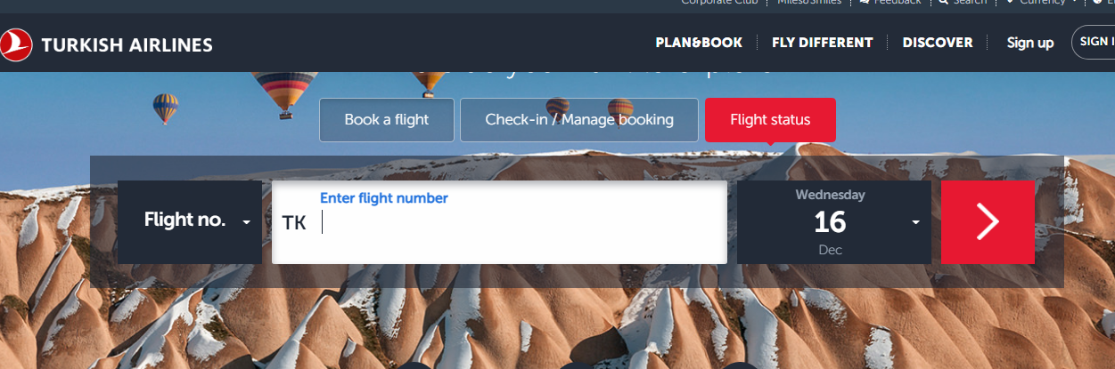
Task: Switch to the Book a flight tab
Action: [387, 120]
